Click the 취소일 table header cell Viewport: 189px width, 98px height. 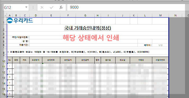coord(123,60)
